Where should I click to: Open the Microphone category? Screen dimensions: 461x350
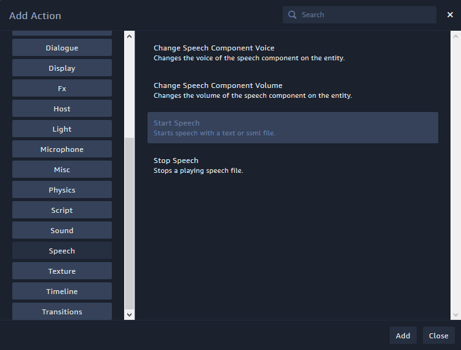point(62,149)
